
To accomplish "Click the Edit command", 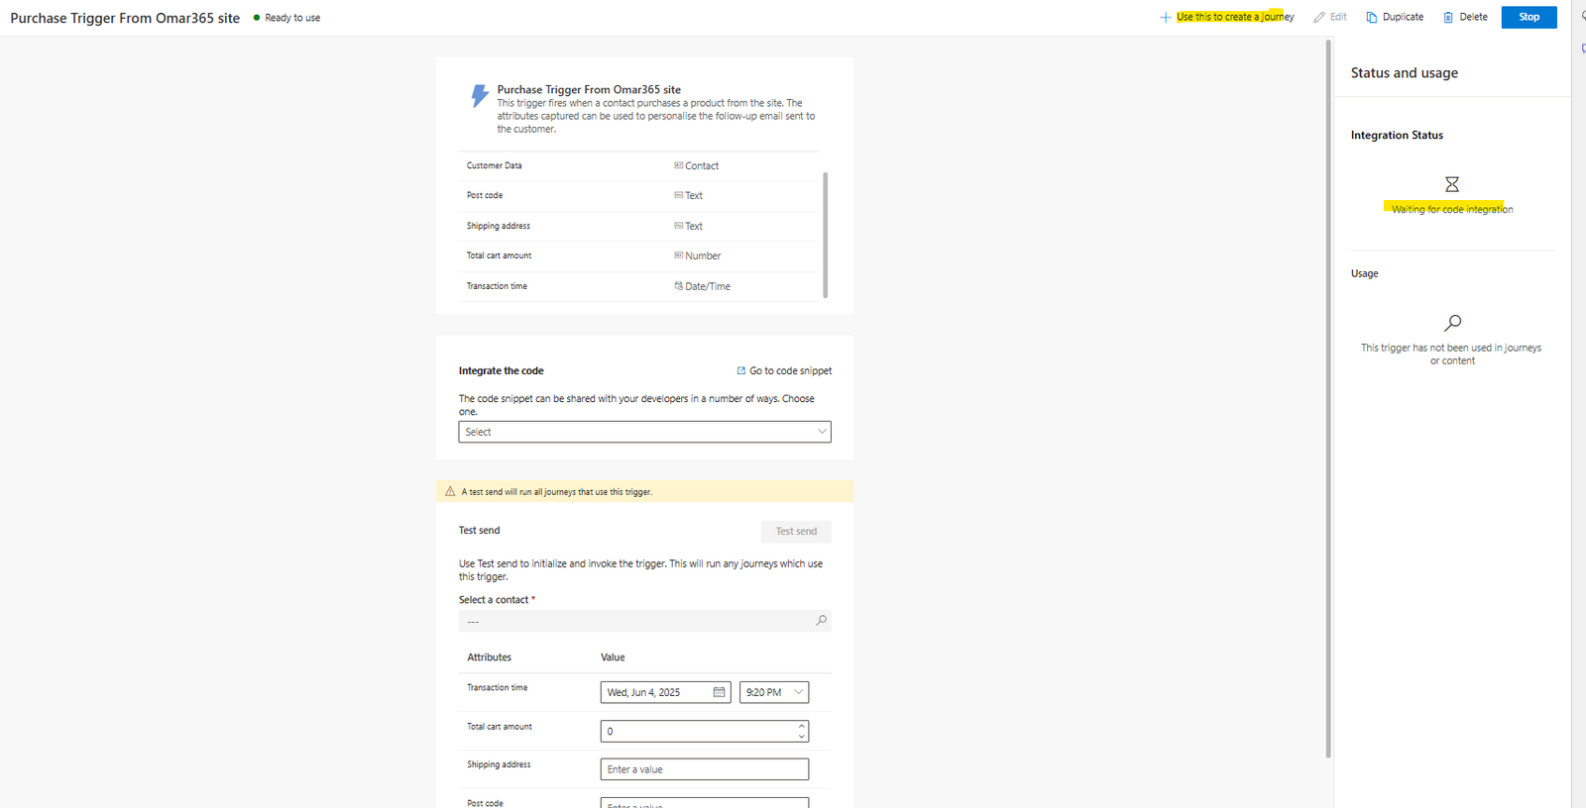I will [1330, 17].
